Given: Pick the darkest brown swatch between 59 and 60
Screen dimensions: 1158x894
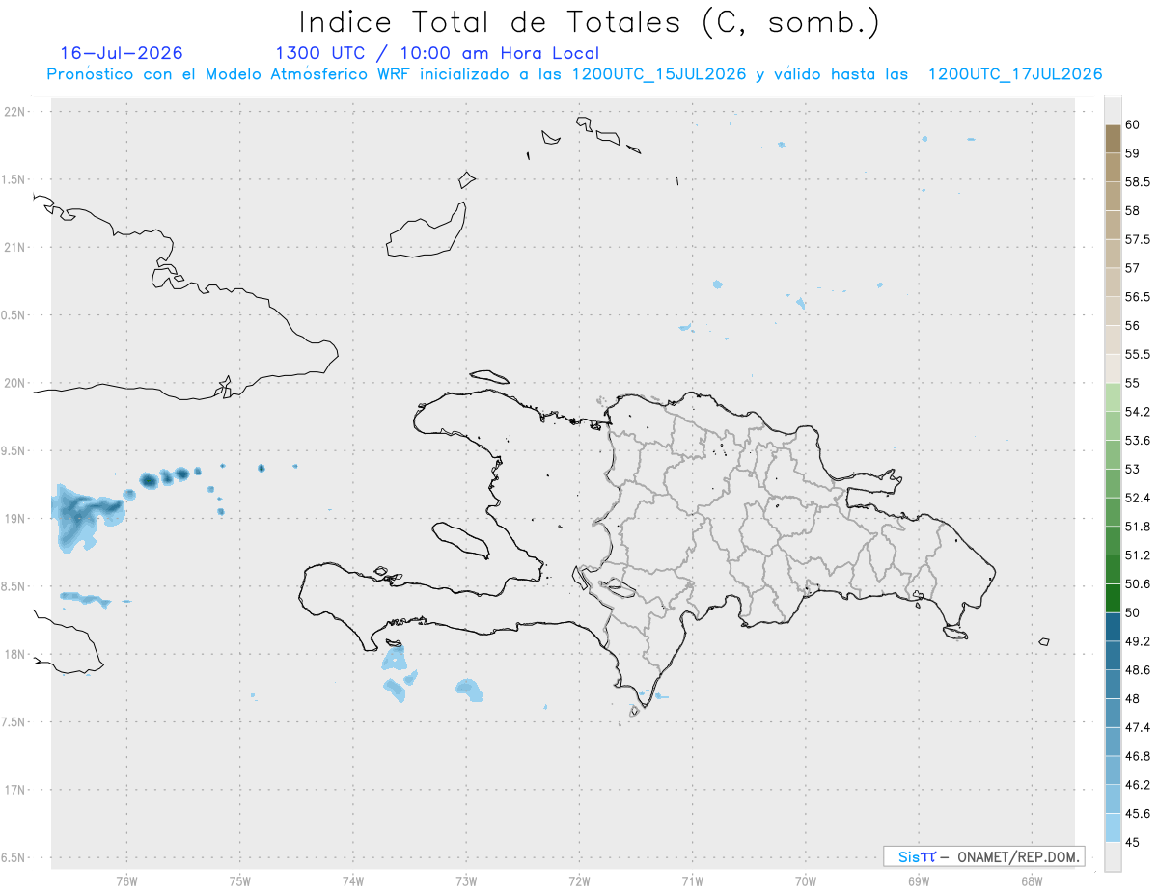Looking at the screenshot, I should point(1113,139).
